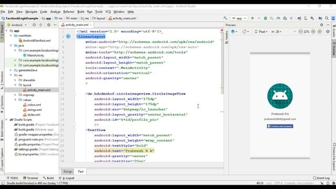
Task: Click Sync Project with Gradle Files icon
Action: (299, 18)
